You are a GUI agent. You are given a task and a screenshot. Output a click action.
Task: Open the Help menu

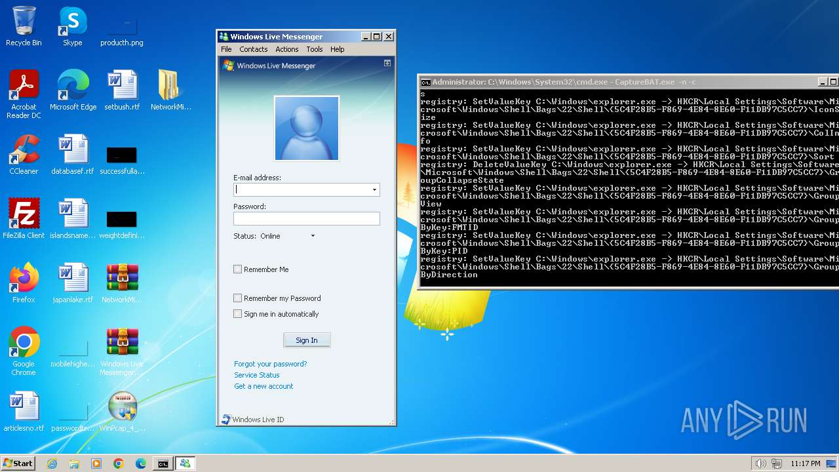(337, 49)
